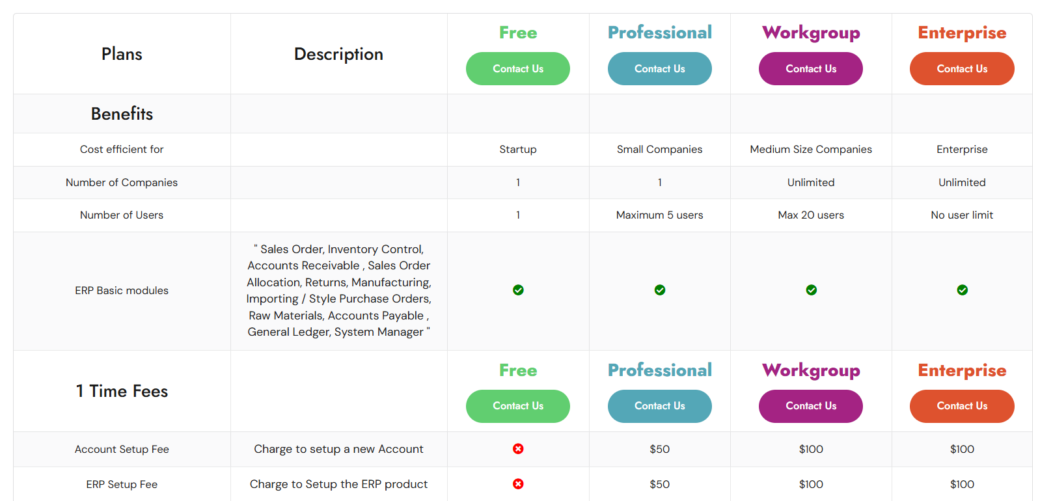Image resolution: width=1053 pixels, height=501 pixels.
Task: Click the Benefits section header
Action: click(x=122, y=114)
